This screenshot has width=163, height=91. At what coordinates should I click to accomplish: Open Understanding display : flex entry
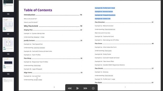tap(34, 37)
